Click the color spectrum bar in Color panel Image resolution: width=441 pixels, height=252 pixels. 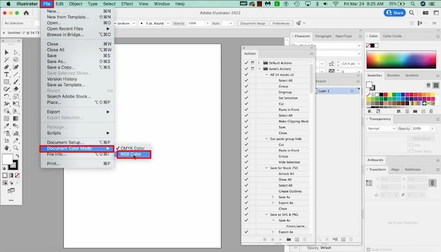click(401, 60)
